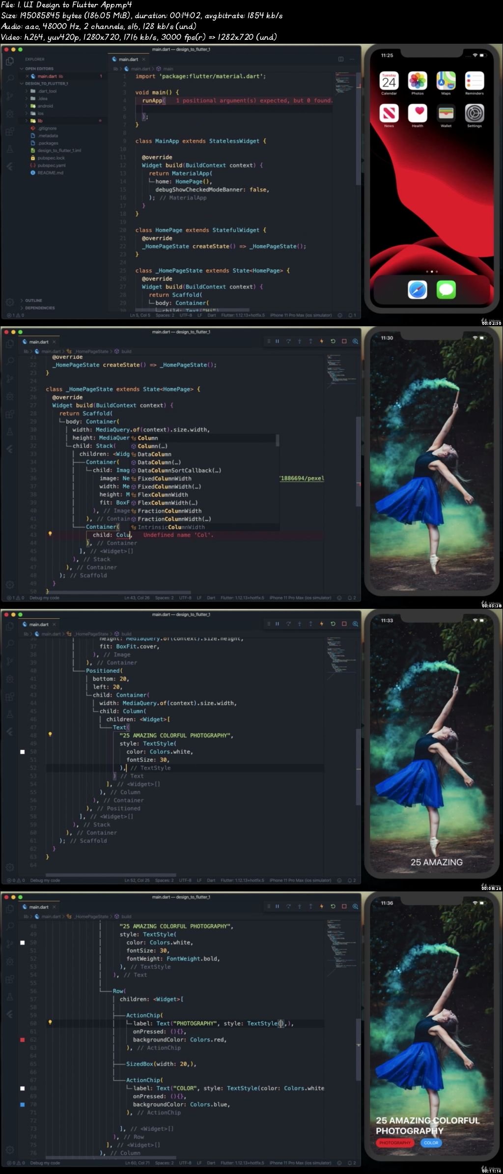Open the iOS Settings app icon
Viewport: 503px width, 1174px height.
point(475,114)
